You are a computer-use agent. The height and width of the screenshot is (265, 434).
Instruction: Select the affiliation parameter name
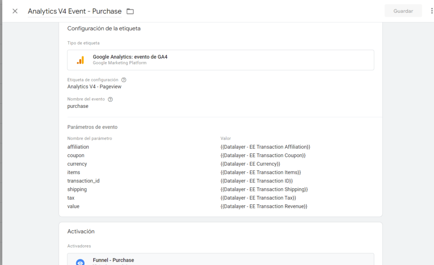[x=78, y=147]
